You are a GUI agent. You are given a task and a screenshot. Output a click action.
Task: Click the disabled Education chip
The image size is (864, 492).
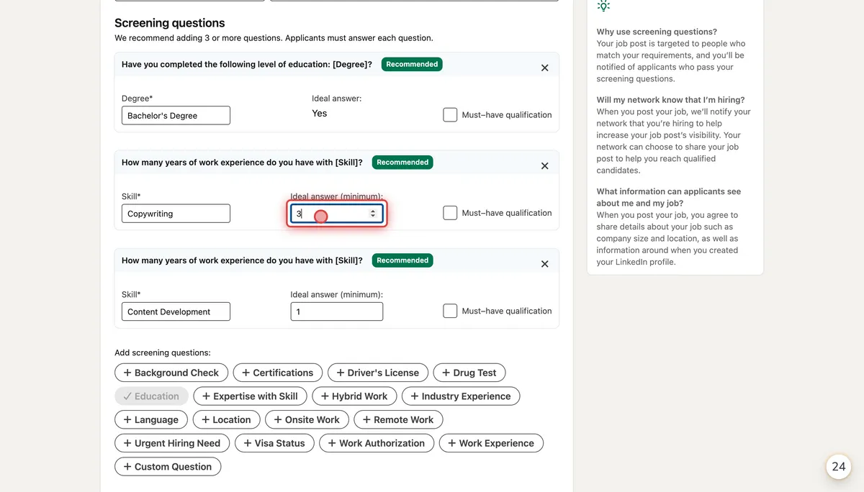(x=151, y=396)
